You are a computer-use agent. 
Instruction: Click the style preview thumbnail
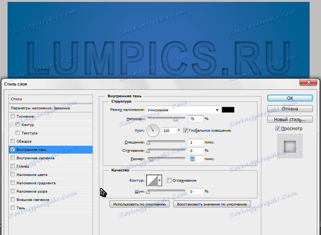coord(290,146)
